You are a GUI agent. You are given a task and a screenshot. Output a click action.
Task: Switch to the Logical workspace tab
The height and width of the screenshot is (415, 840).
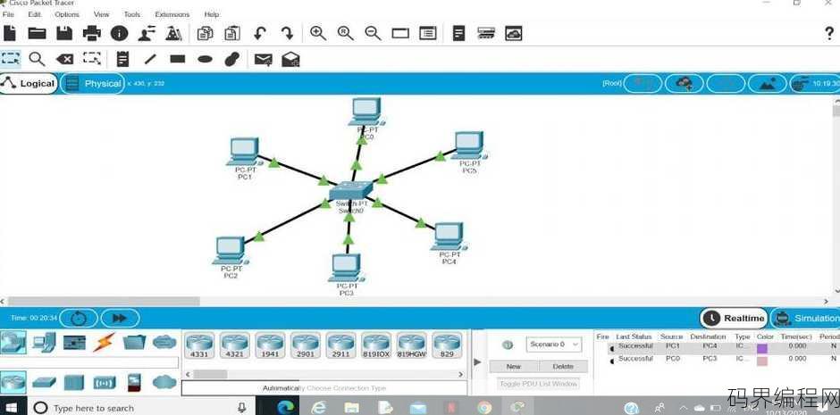point(29,83)
